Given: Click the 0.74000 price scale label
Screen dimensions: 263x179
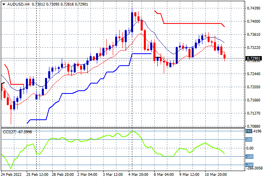Looking at the screenshot, I should click(253, 21).
